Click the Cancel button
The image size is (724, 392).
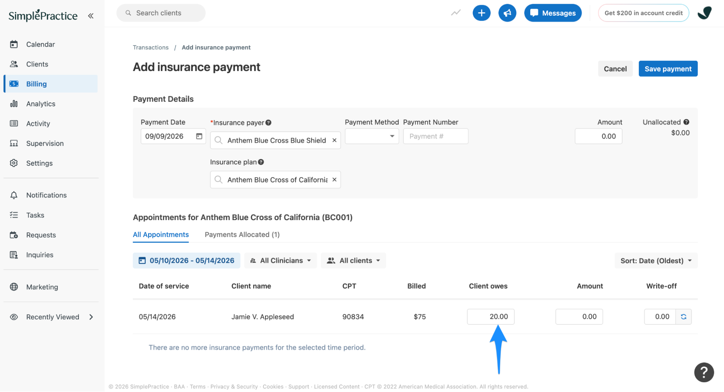[x=615, y=69]
